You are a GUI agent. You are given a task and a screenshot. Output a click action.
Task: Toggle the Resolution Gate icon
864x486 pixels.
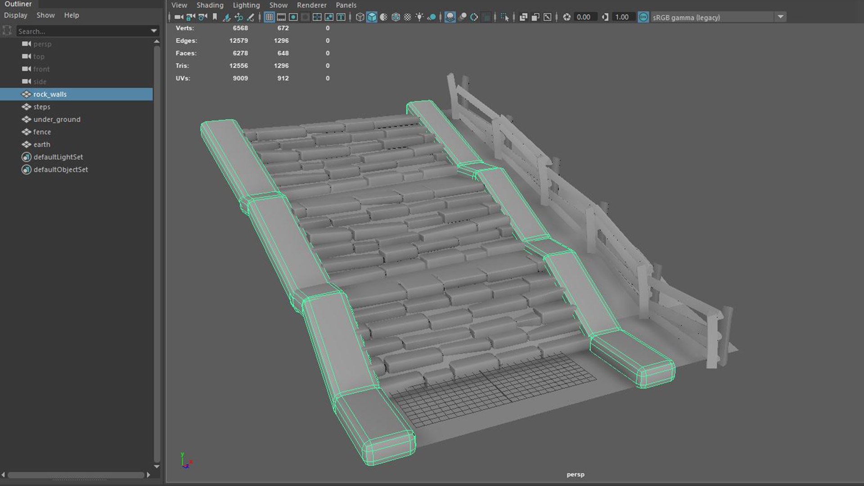[293, 17]
